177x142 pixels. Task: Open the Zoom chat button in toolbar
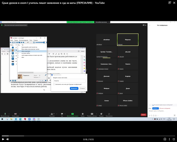62,114
